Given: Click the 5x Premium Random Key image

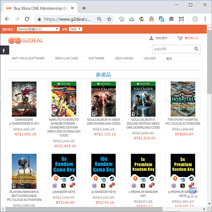Looking at the screenshot, I should click(x=183, y=171).
